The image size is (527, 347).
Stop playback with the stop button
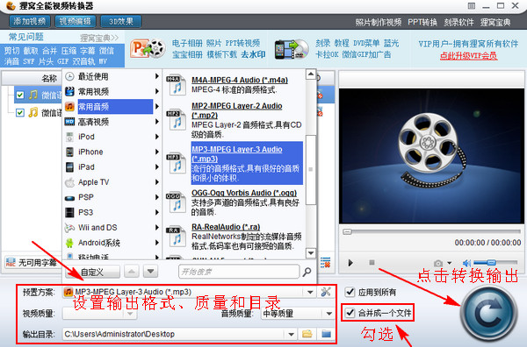pos(372,263)
